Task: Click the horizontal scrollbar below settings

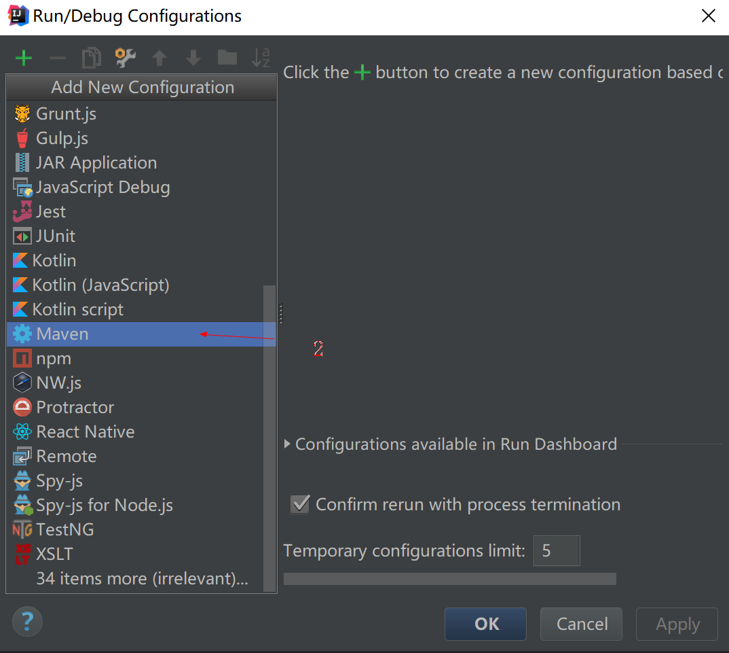Action: 449,578
